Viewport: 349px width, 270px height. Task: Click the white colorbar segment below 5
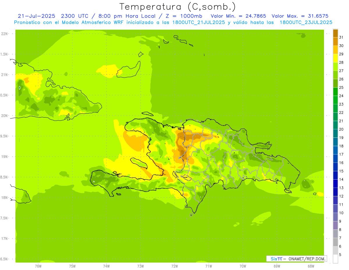336,259
